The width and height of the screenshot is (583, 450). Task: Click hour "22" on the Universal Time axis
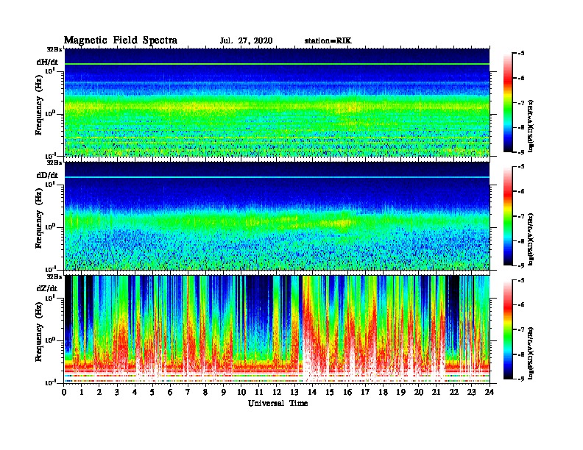click(x=454, y=393)
